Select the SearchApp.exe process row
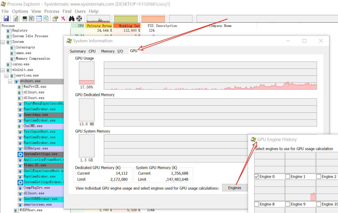 [x=36, y=115]
